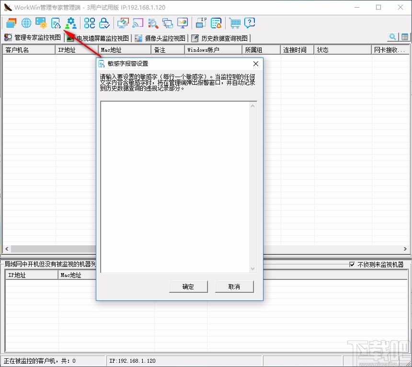Click the monitor with checkmark icon
Viewport: 412px width, 367px height.
coord(123,23)
